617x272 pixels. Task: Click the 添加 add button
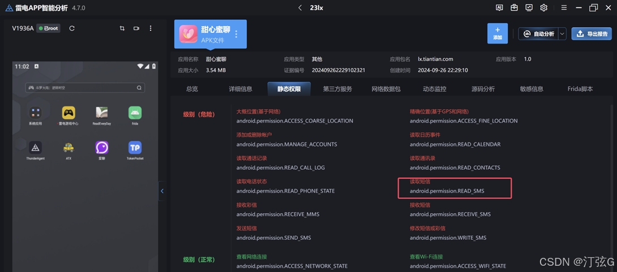pyautogui.click(x=498, y=33)
